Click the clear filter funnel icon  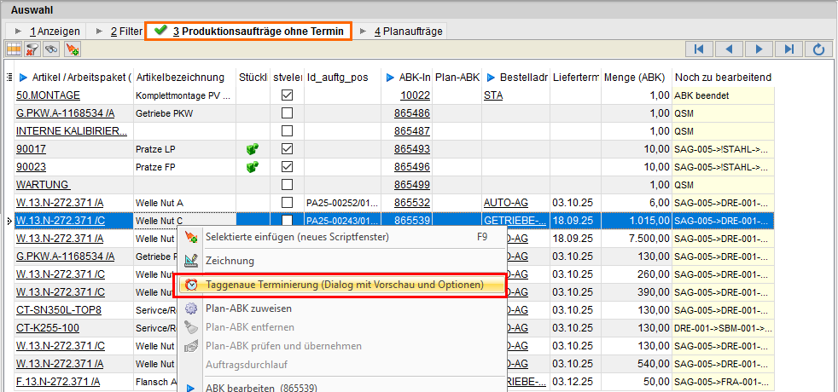pos(32,49)
